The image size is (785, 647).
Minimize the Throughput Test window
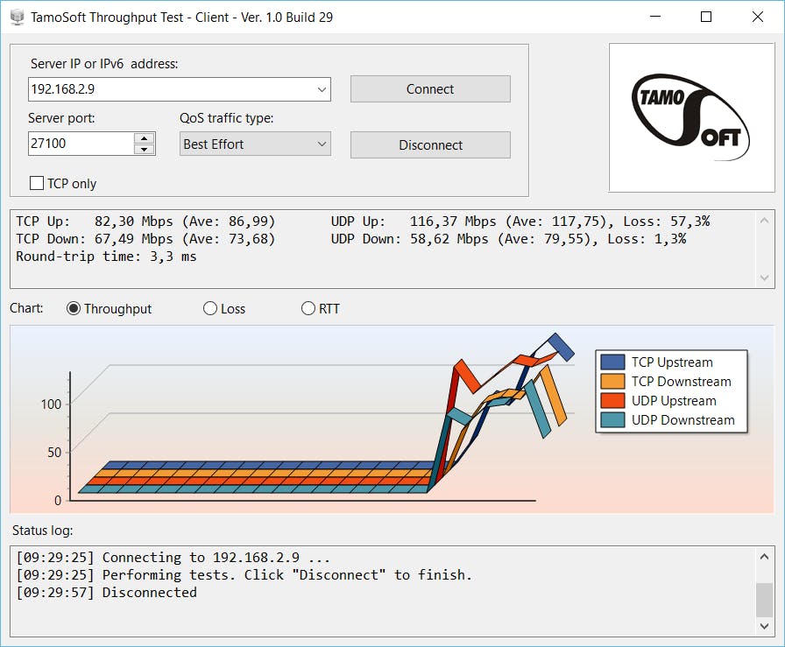[655, 17]
